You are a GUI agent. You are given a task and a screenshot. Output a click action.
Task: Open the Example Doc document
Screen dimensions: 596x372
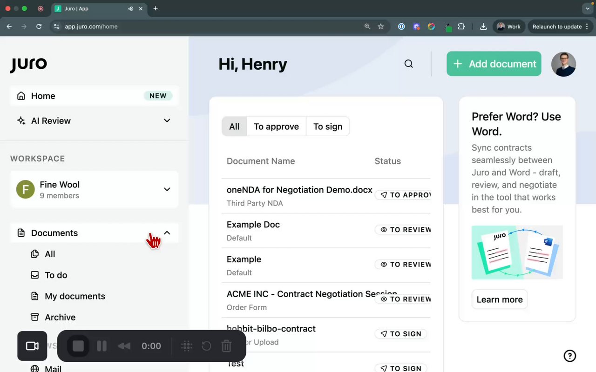pos(253,225)
